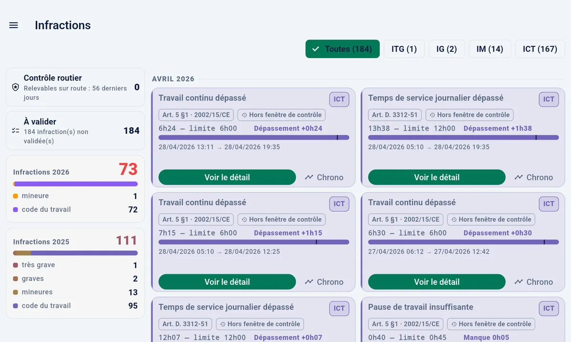Show Chrono for the 6h30 infraction

click(534, 282)
